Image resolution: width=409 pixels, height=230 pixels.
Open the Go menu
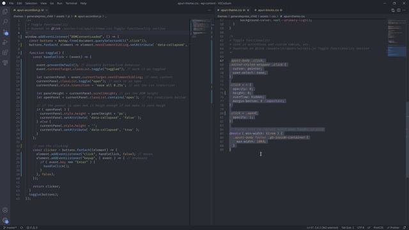52,3
